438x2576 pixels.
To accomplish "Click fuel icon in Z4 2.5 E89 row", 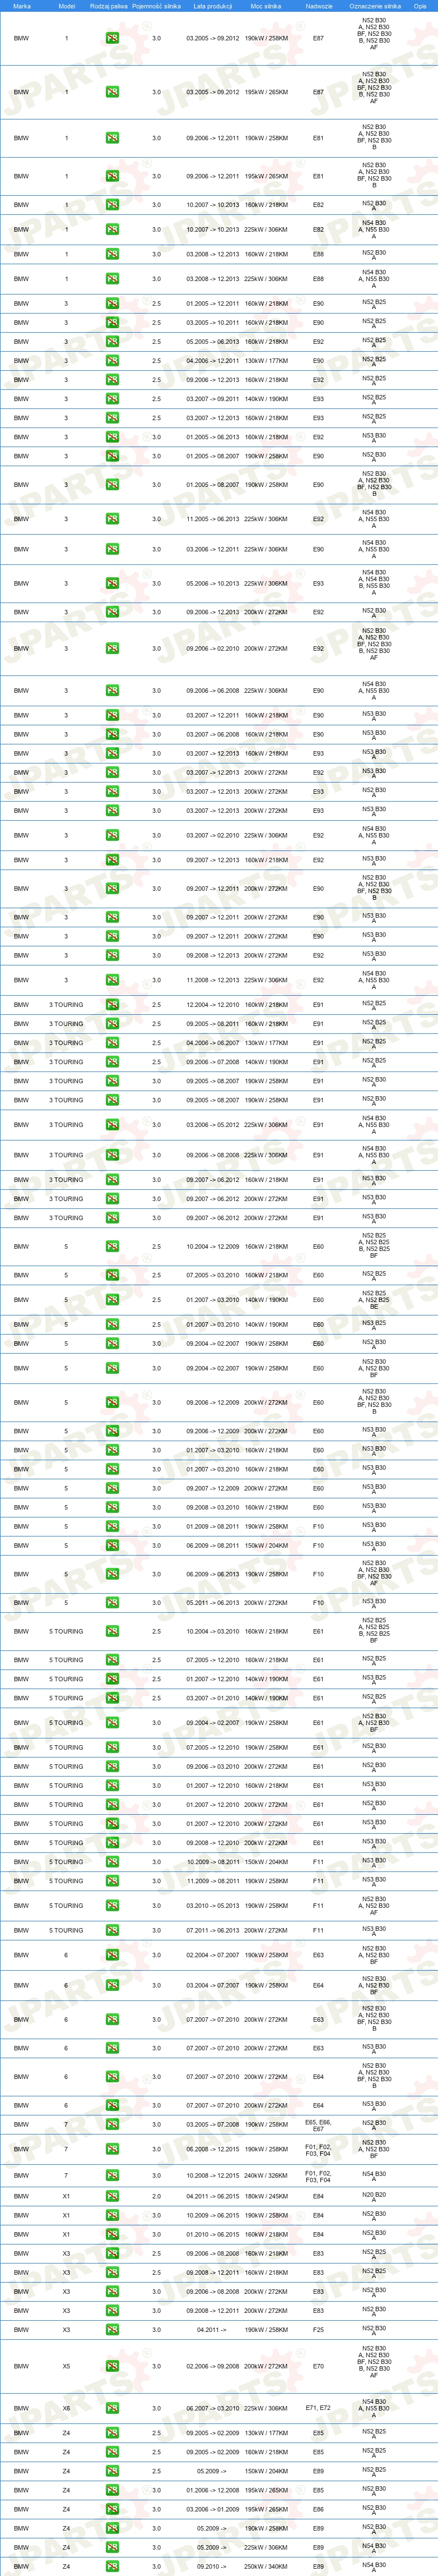I will [112, 2471].
